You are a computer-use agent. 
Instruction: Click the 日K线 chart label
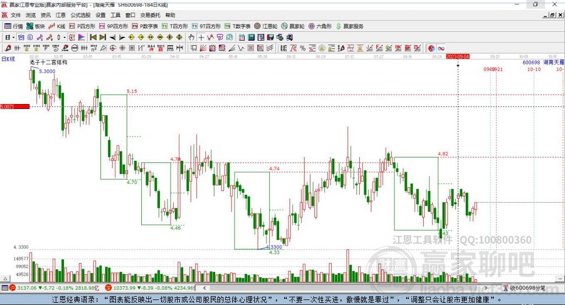pos(8,59)
